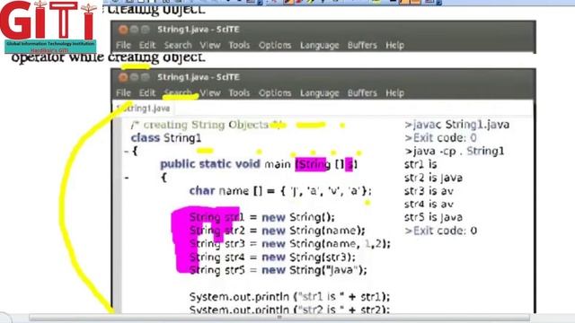Open Help menu in front SciTE window
This screenshot has height=323, width=575.
point(394,93)
